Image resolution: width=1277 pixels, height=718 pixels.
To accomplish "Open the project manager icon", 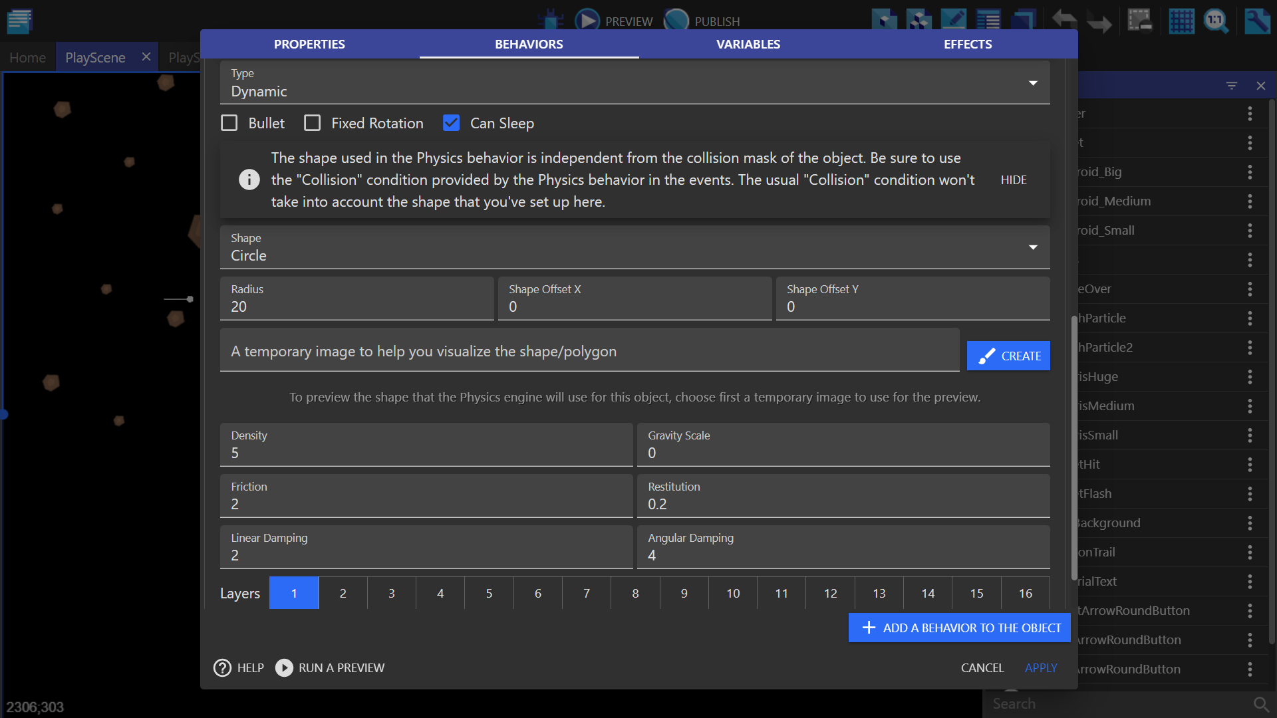I will click(20, 21).
